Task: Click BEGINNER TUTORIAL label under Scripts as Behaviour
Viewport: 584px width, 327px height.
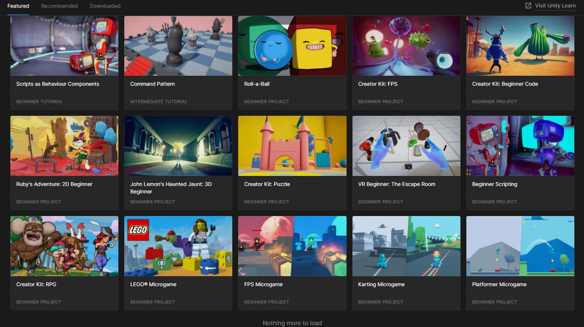Action: 39,101
